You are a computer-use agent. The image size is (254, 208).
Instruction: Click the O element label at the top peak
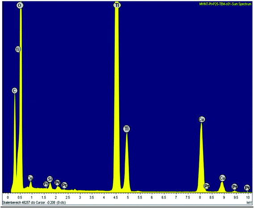[x=20, y=5]
